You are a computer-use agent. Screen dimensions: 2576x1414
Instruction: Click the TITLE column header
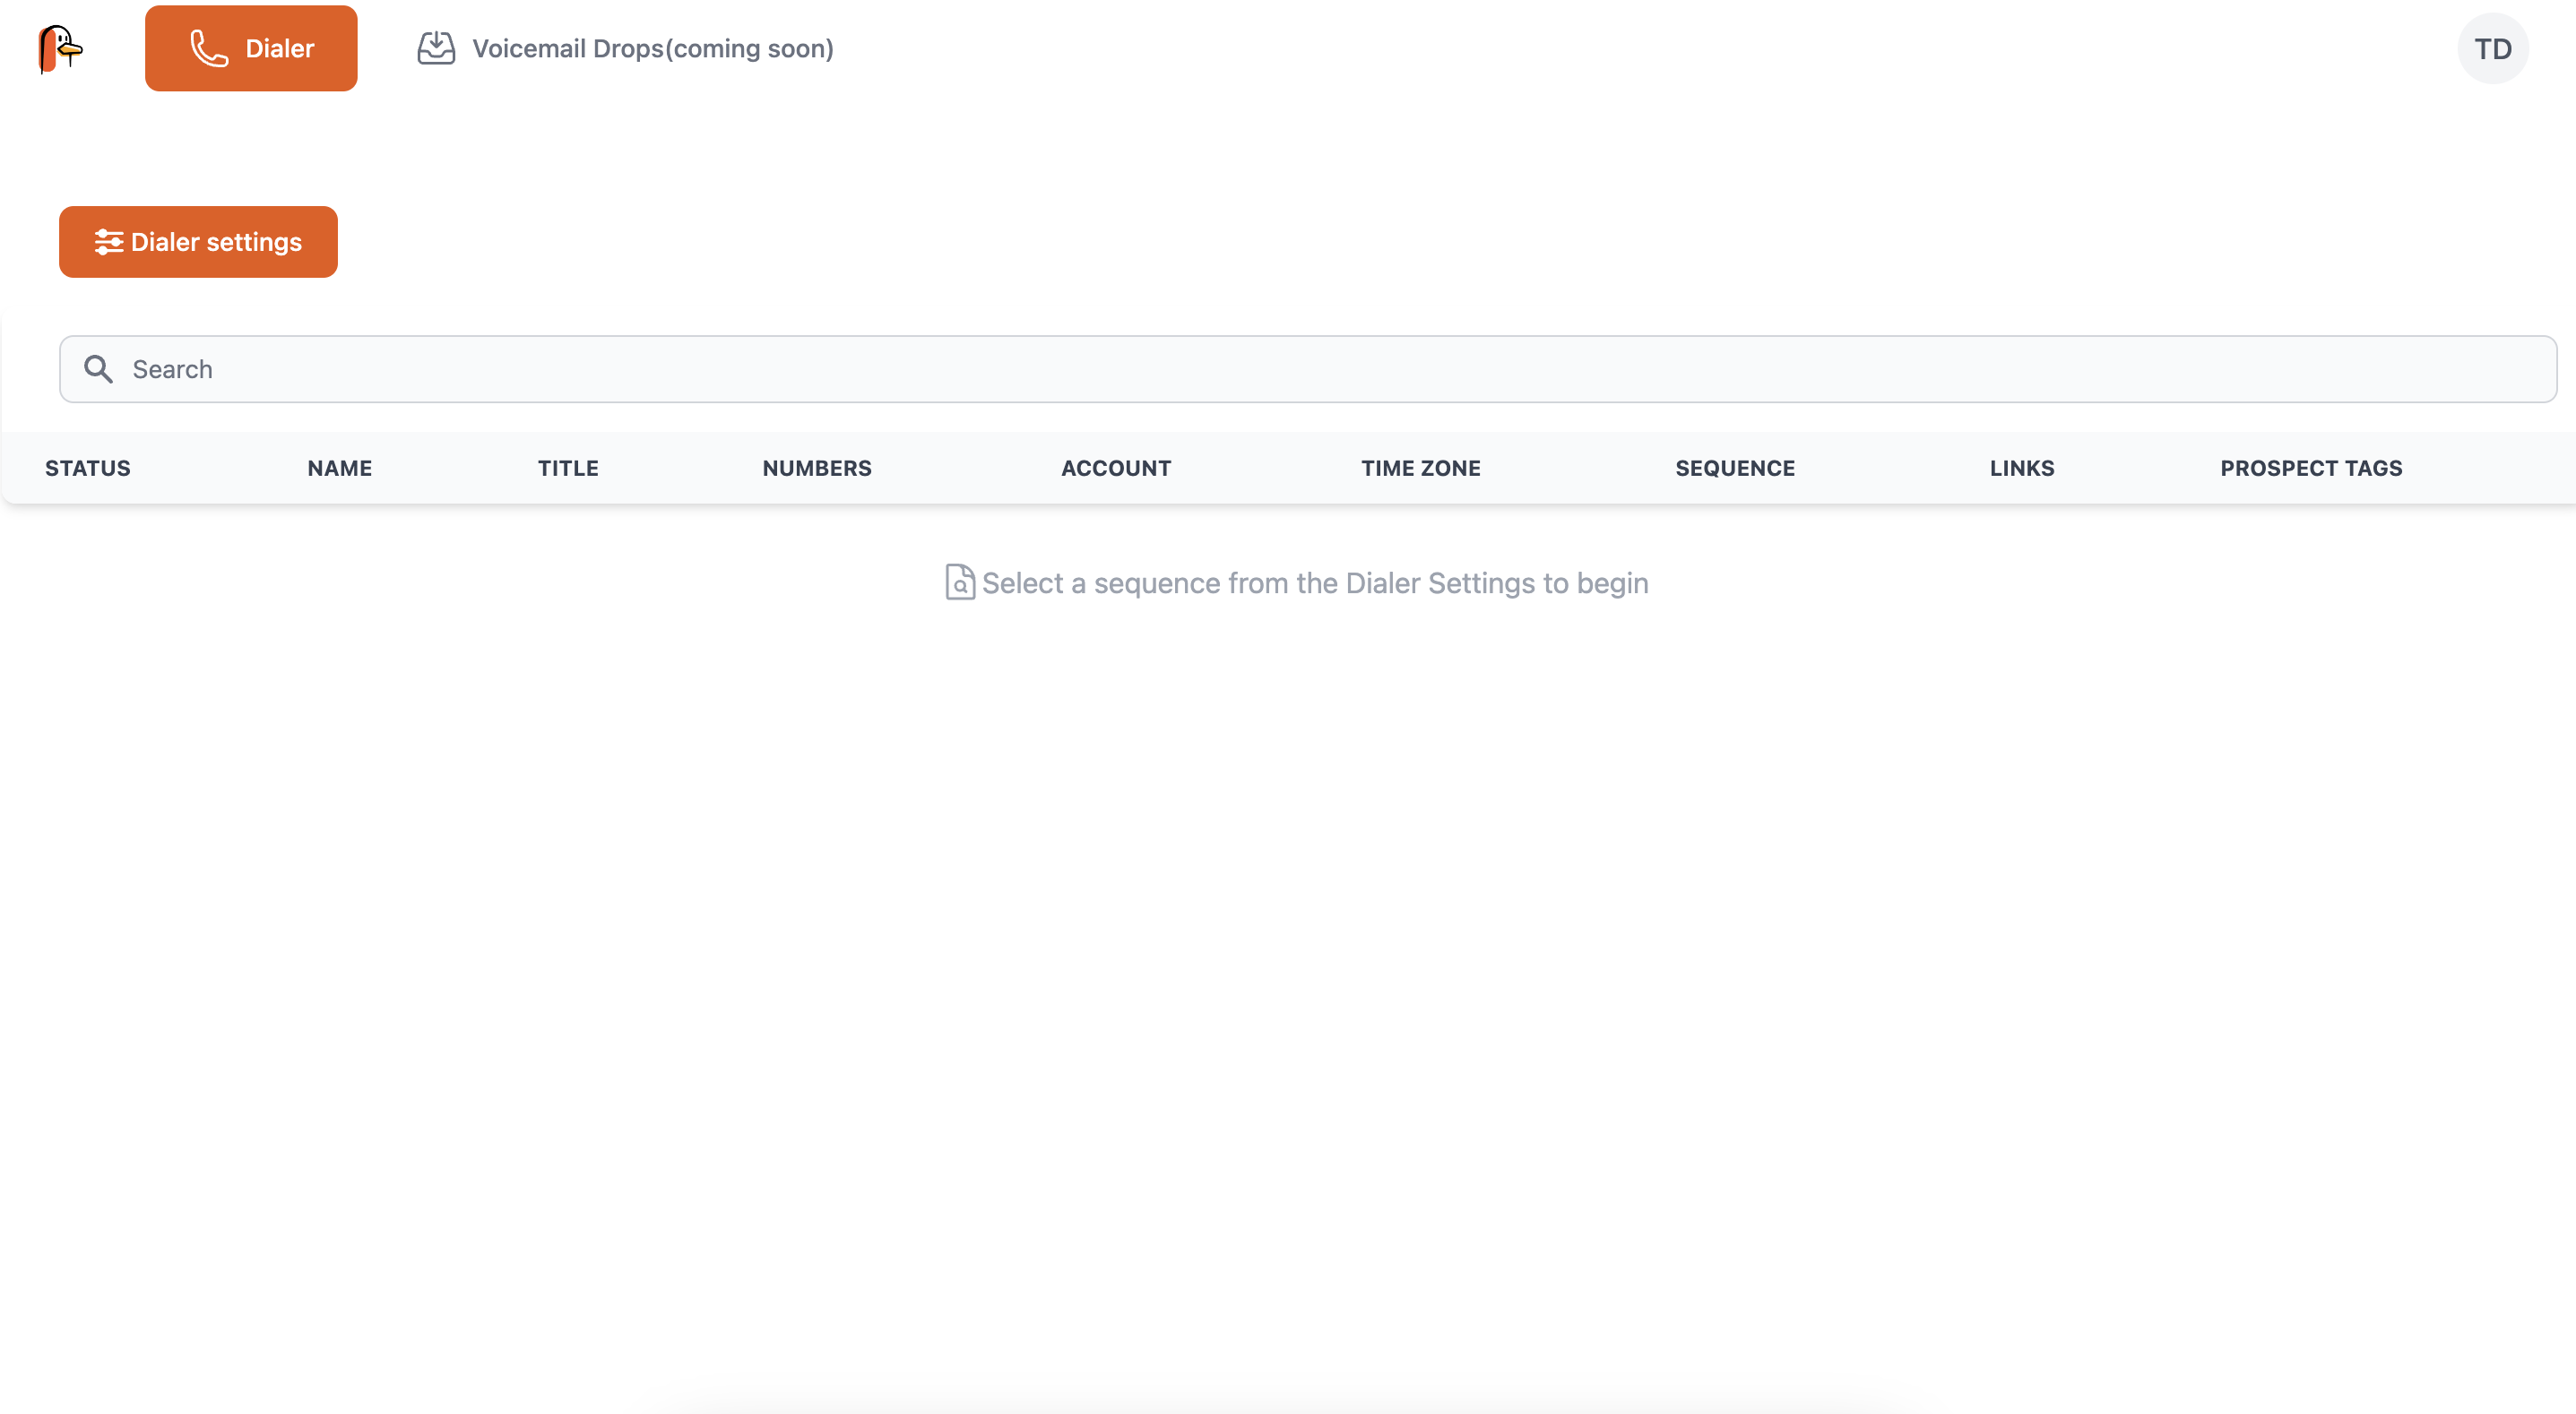coord(568,468)
